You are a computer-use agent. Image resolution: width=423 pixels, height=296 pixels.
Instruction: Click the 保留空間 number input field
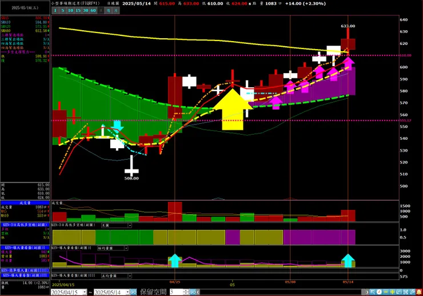pos(176,292)
